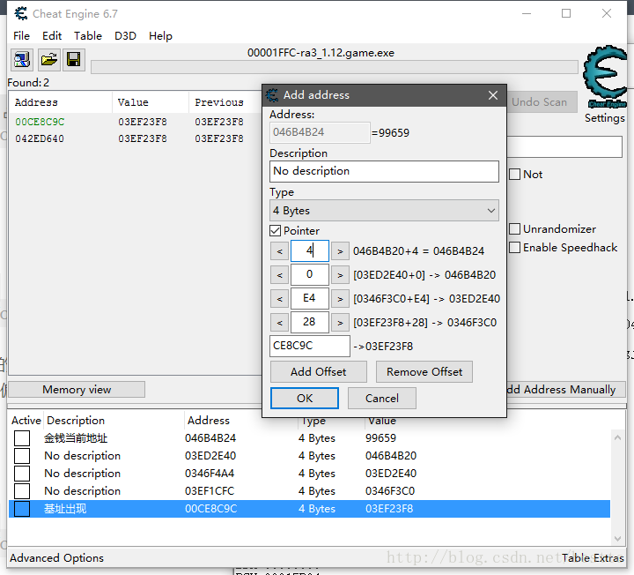Sort by the Previous column header
Viewport: 634px width, 575px height.
pos(219,102)
